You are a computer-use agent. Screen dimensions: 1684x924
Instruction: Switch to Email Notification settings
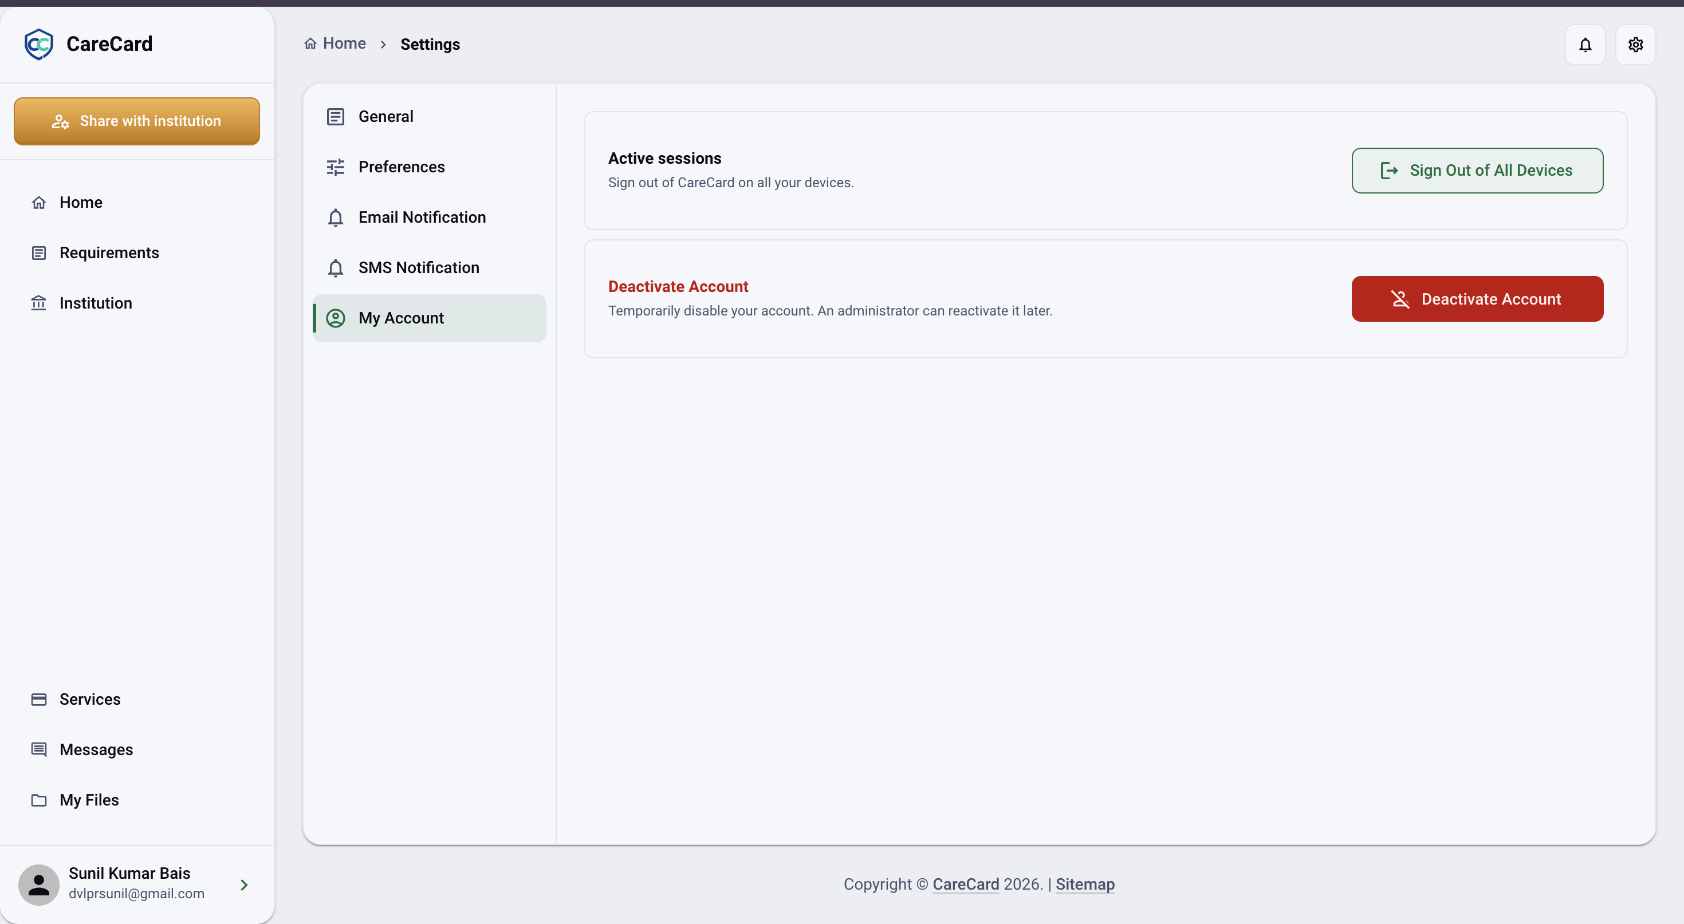[x=430, y=217]
